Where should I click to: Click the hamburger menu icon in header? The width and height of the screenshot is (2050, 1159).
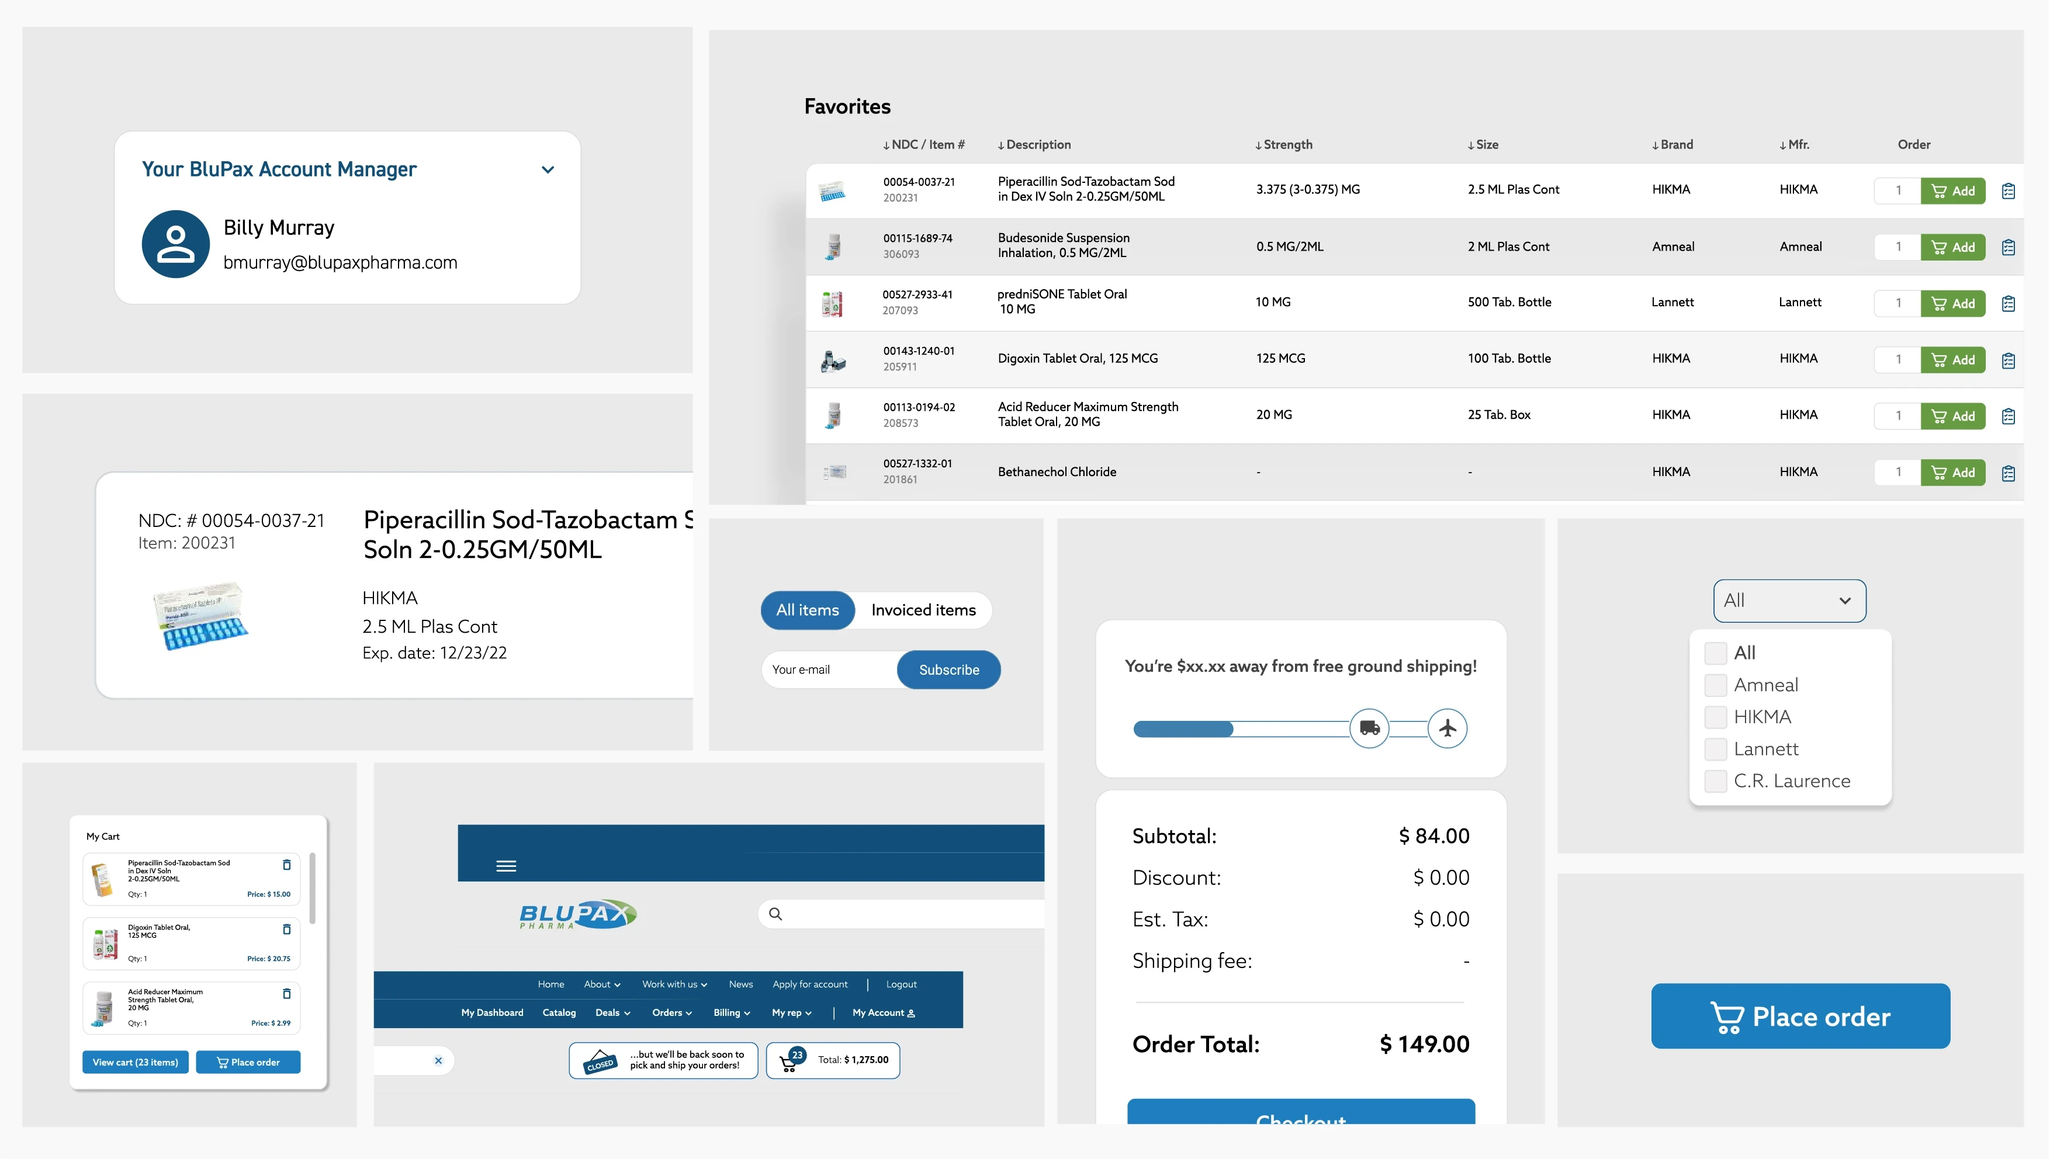(x=505, y=866)
